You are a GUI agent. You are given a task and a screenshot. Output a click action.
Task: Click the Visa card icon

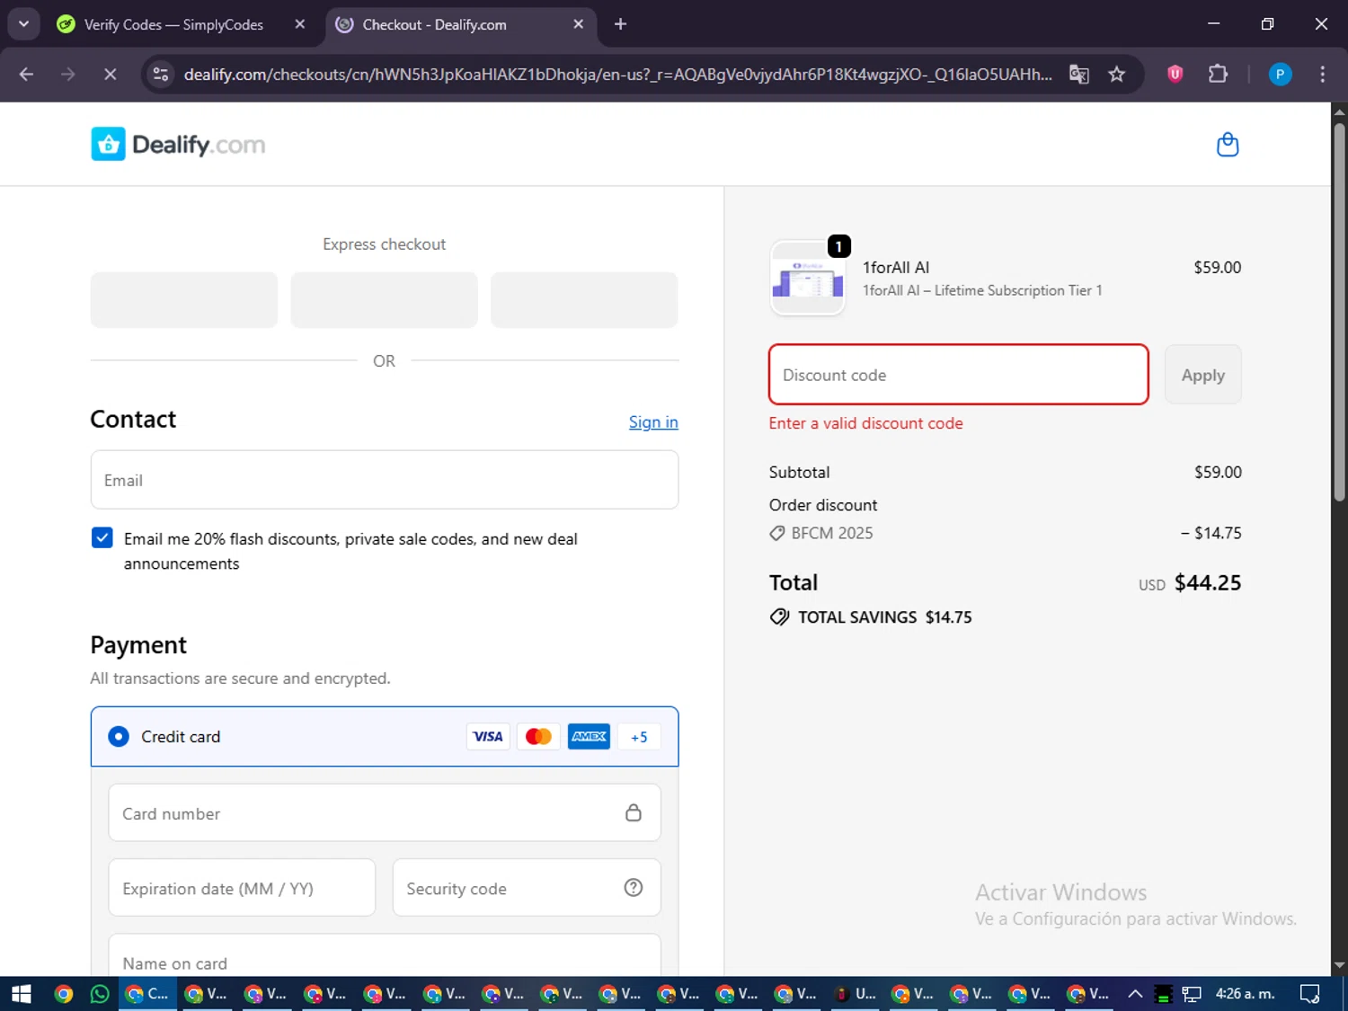point(488,737)
